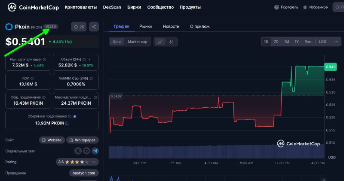Switch to График tab
The height and width of the screenshot is (181, 344).
coord(122,27)
